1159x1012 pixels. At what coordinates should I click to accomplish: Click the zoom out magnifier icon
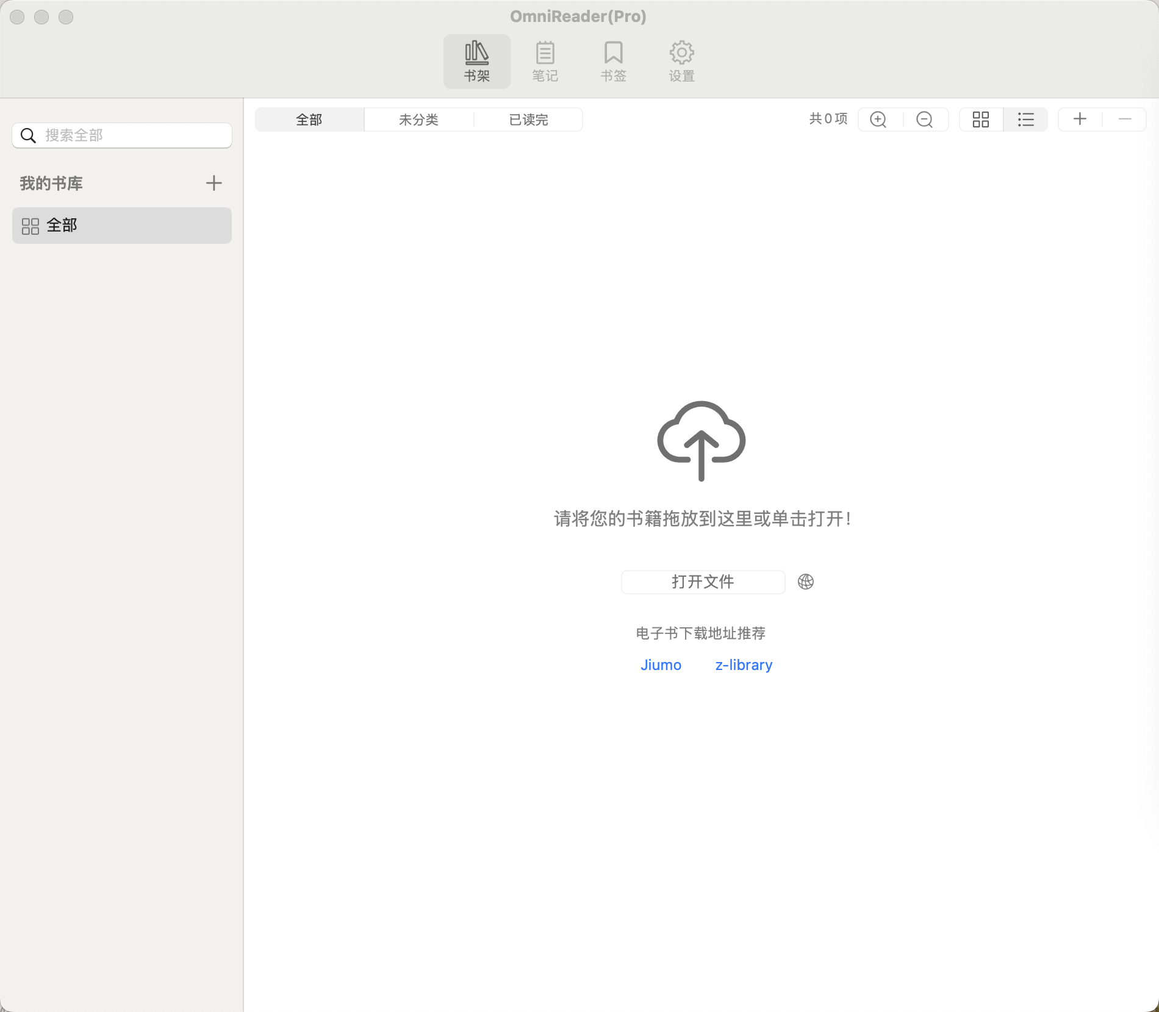(x=925, y=119)
